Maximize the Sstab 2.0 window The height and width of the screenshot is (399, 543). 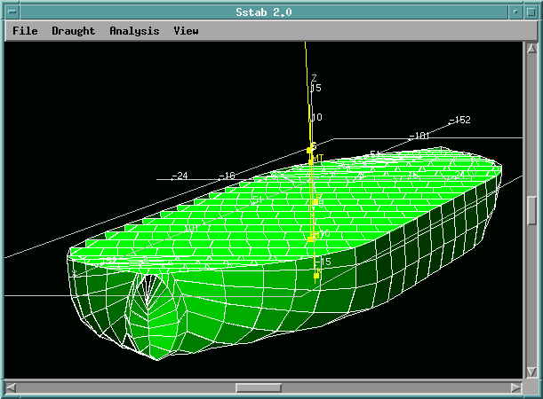coord(531,12)
